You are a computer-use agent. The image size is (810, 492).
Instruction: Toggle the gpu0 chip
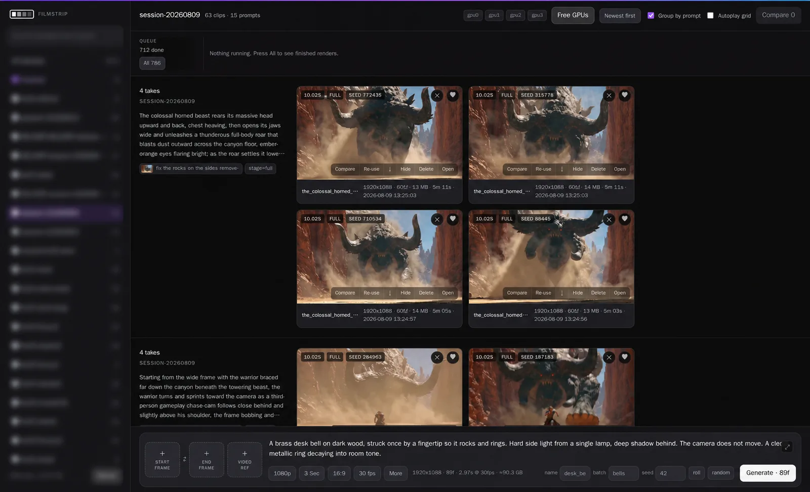click(x=473, y=16)
